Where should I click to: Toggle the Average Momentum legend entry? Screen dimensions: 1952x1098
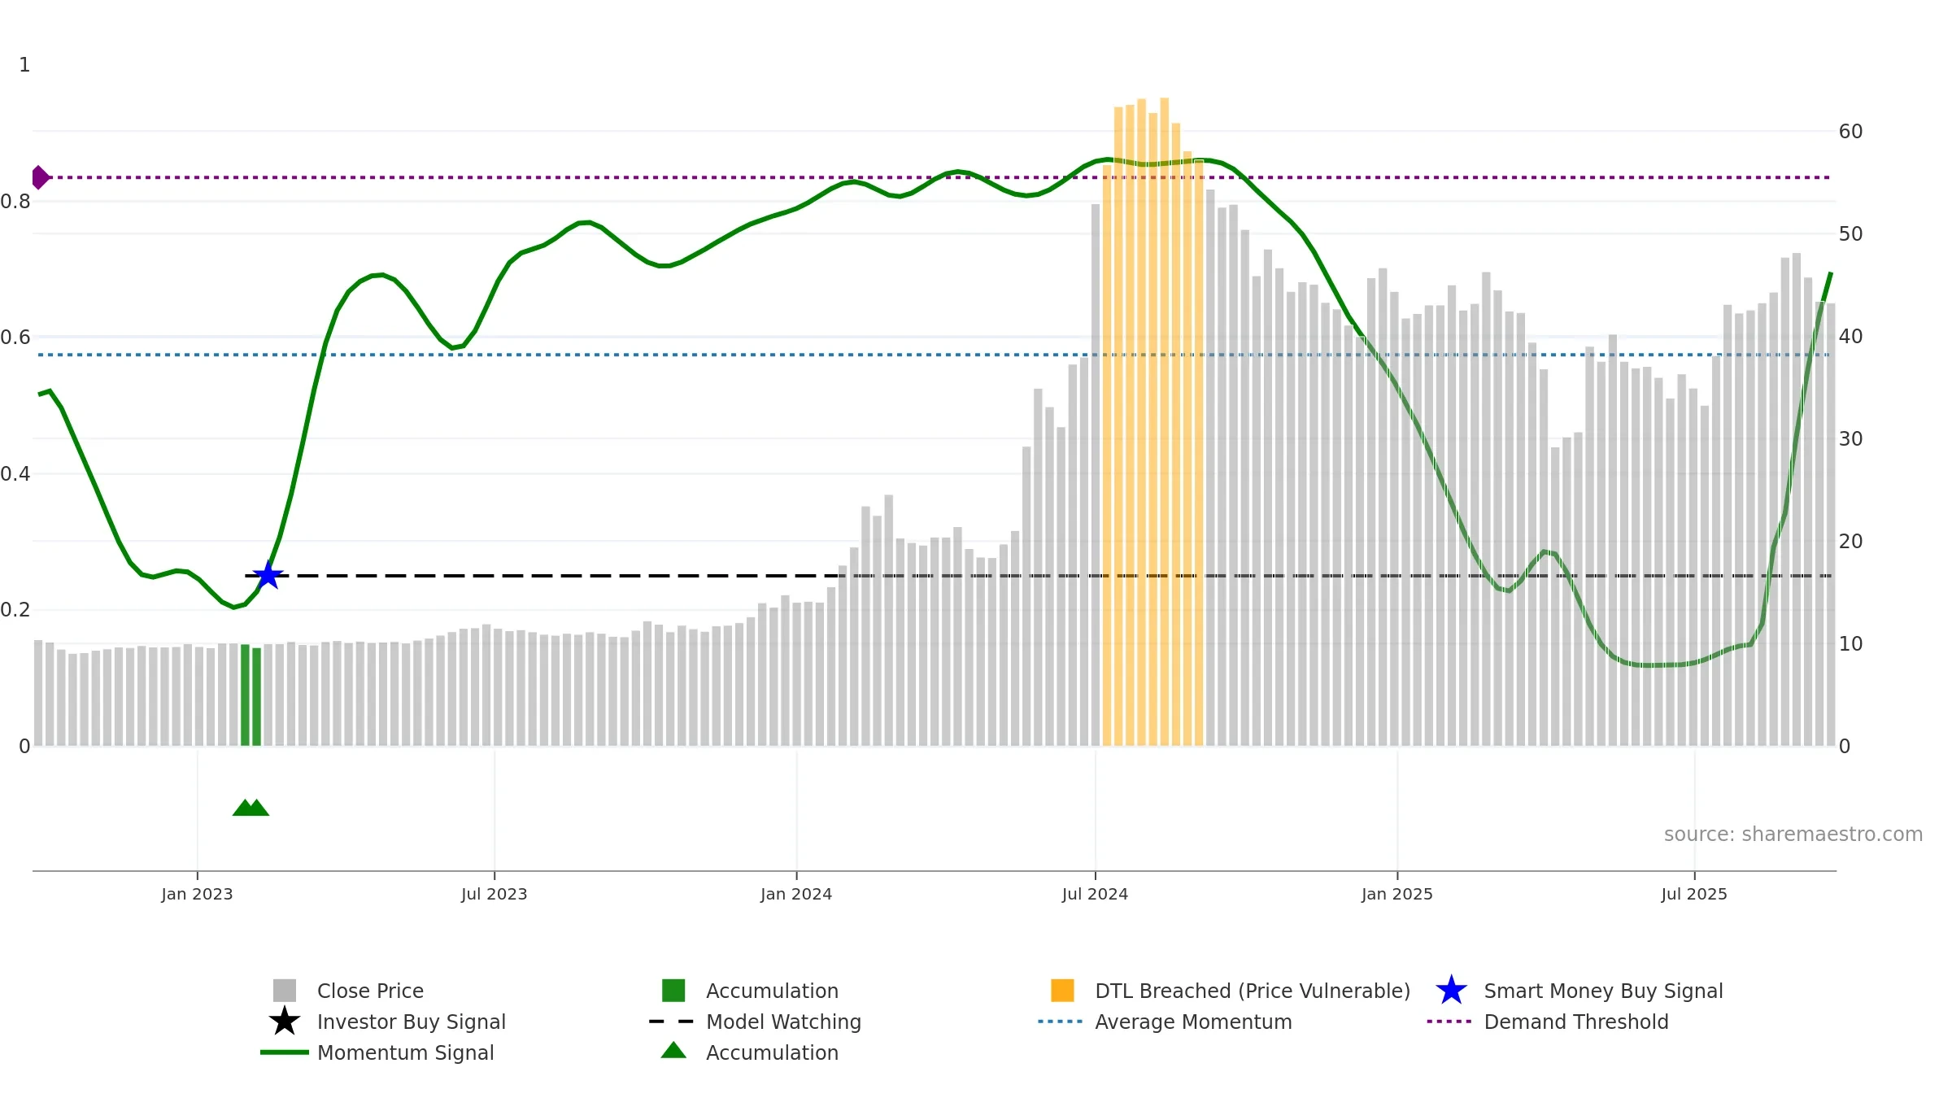[1165, 1022]
